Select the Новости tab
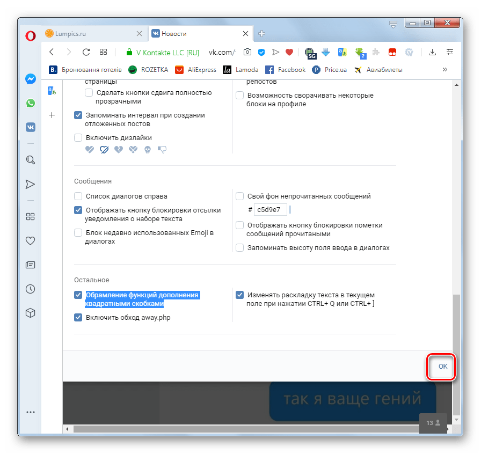481x454 pixels. (196, 34)
